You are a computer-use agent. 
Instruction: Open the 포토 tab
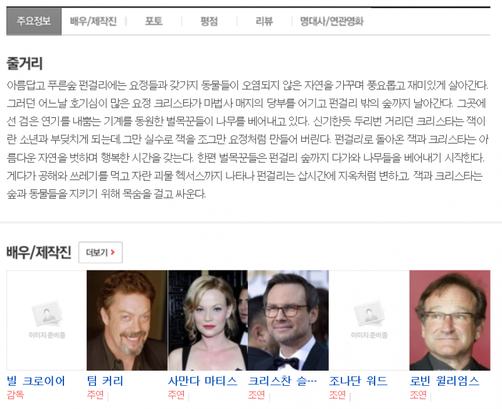click(x=154, y=21)
